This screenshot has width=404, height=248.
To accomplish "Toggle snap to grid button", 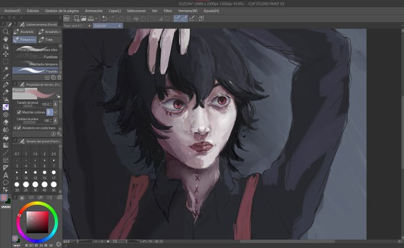I will (192, 18).
